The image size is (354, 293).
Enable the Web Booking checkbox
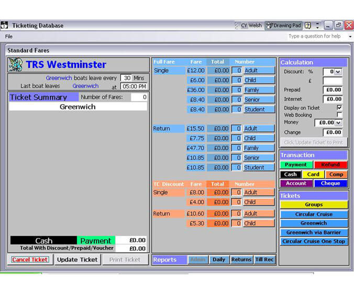(x=339, y=115)
